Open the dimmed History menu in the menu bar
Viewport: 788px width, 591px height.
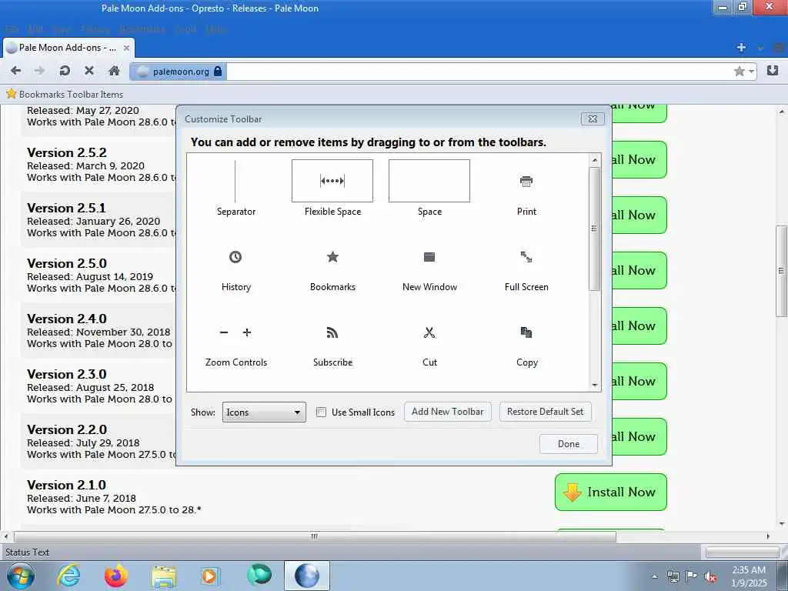[x=95, y=29]
